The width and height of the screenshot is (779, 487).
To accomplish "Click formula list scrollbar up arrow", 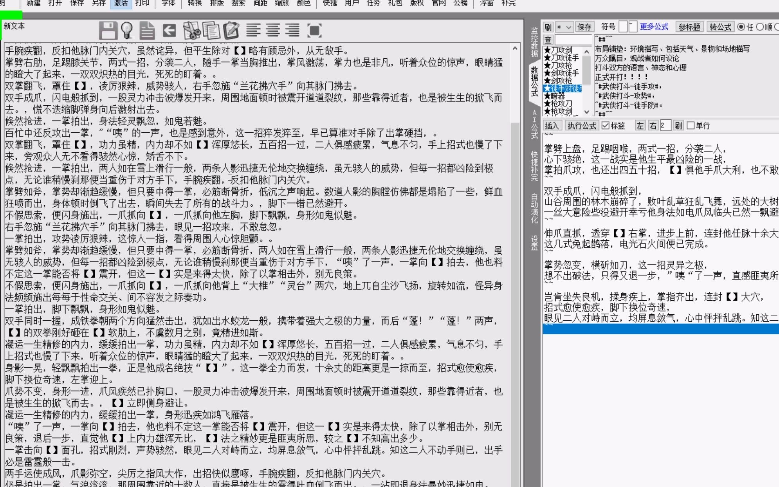I will click(x=586, y=51).
